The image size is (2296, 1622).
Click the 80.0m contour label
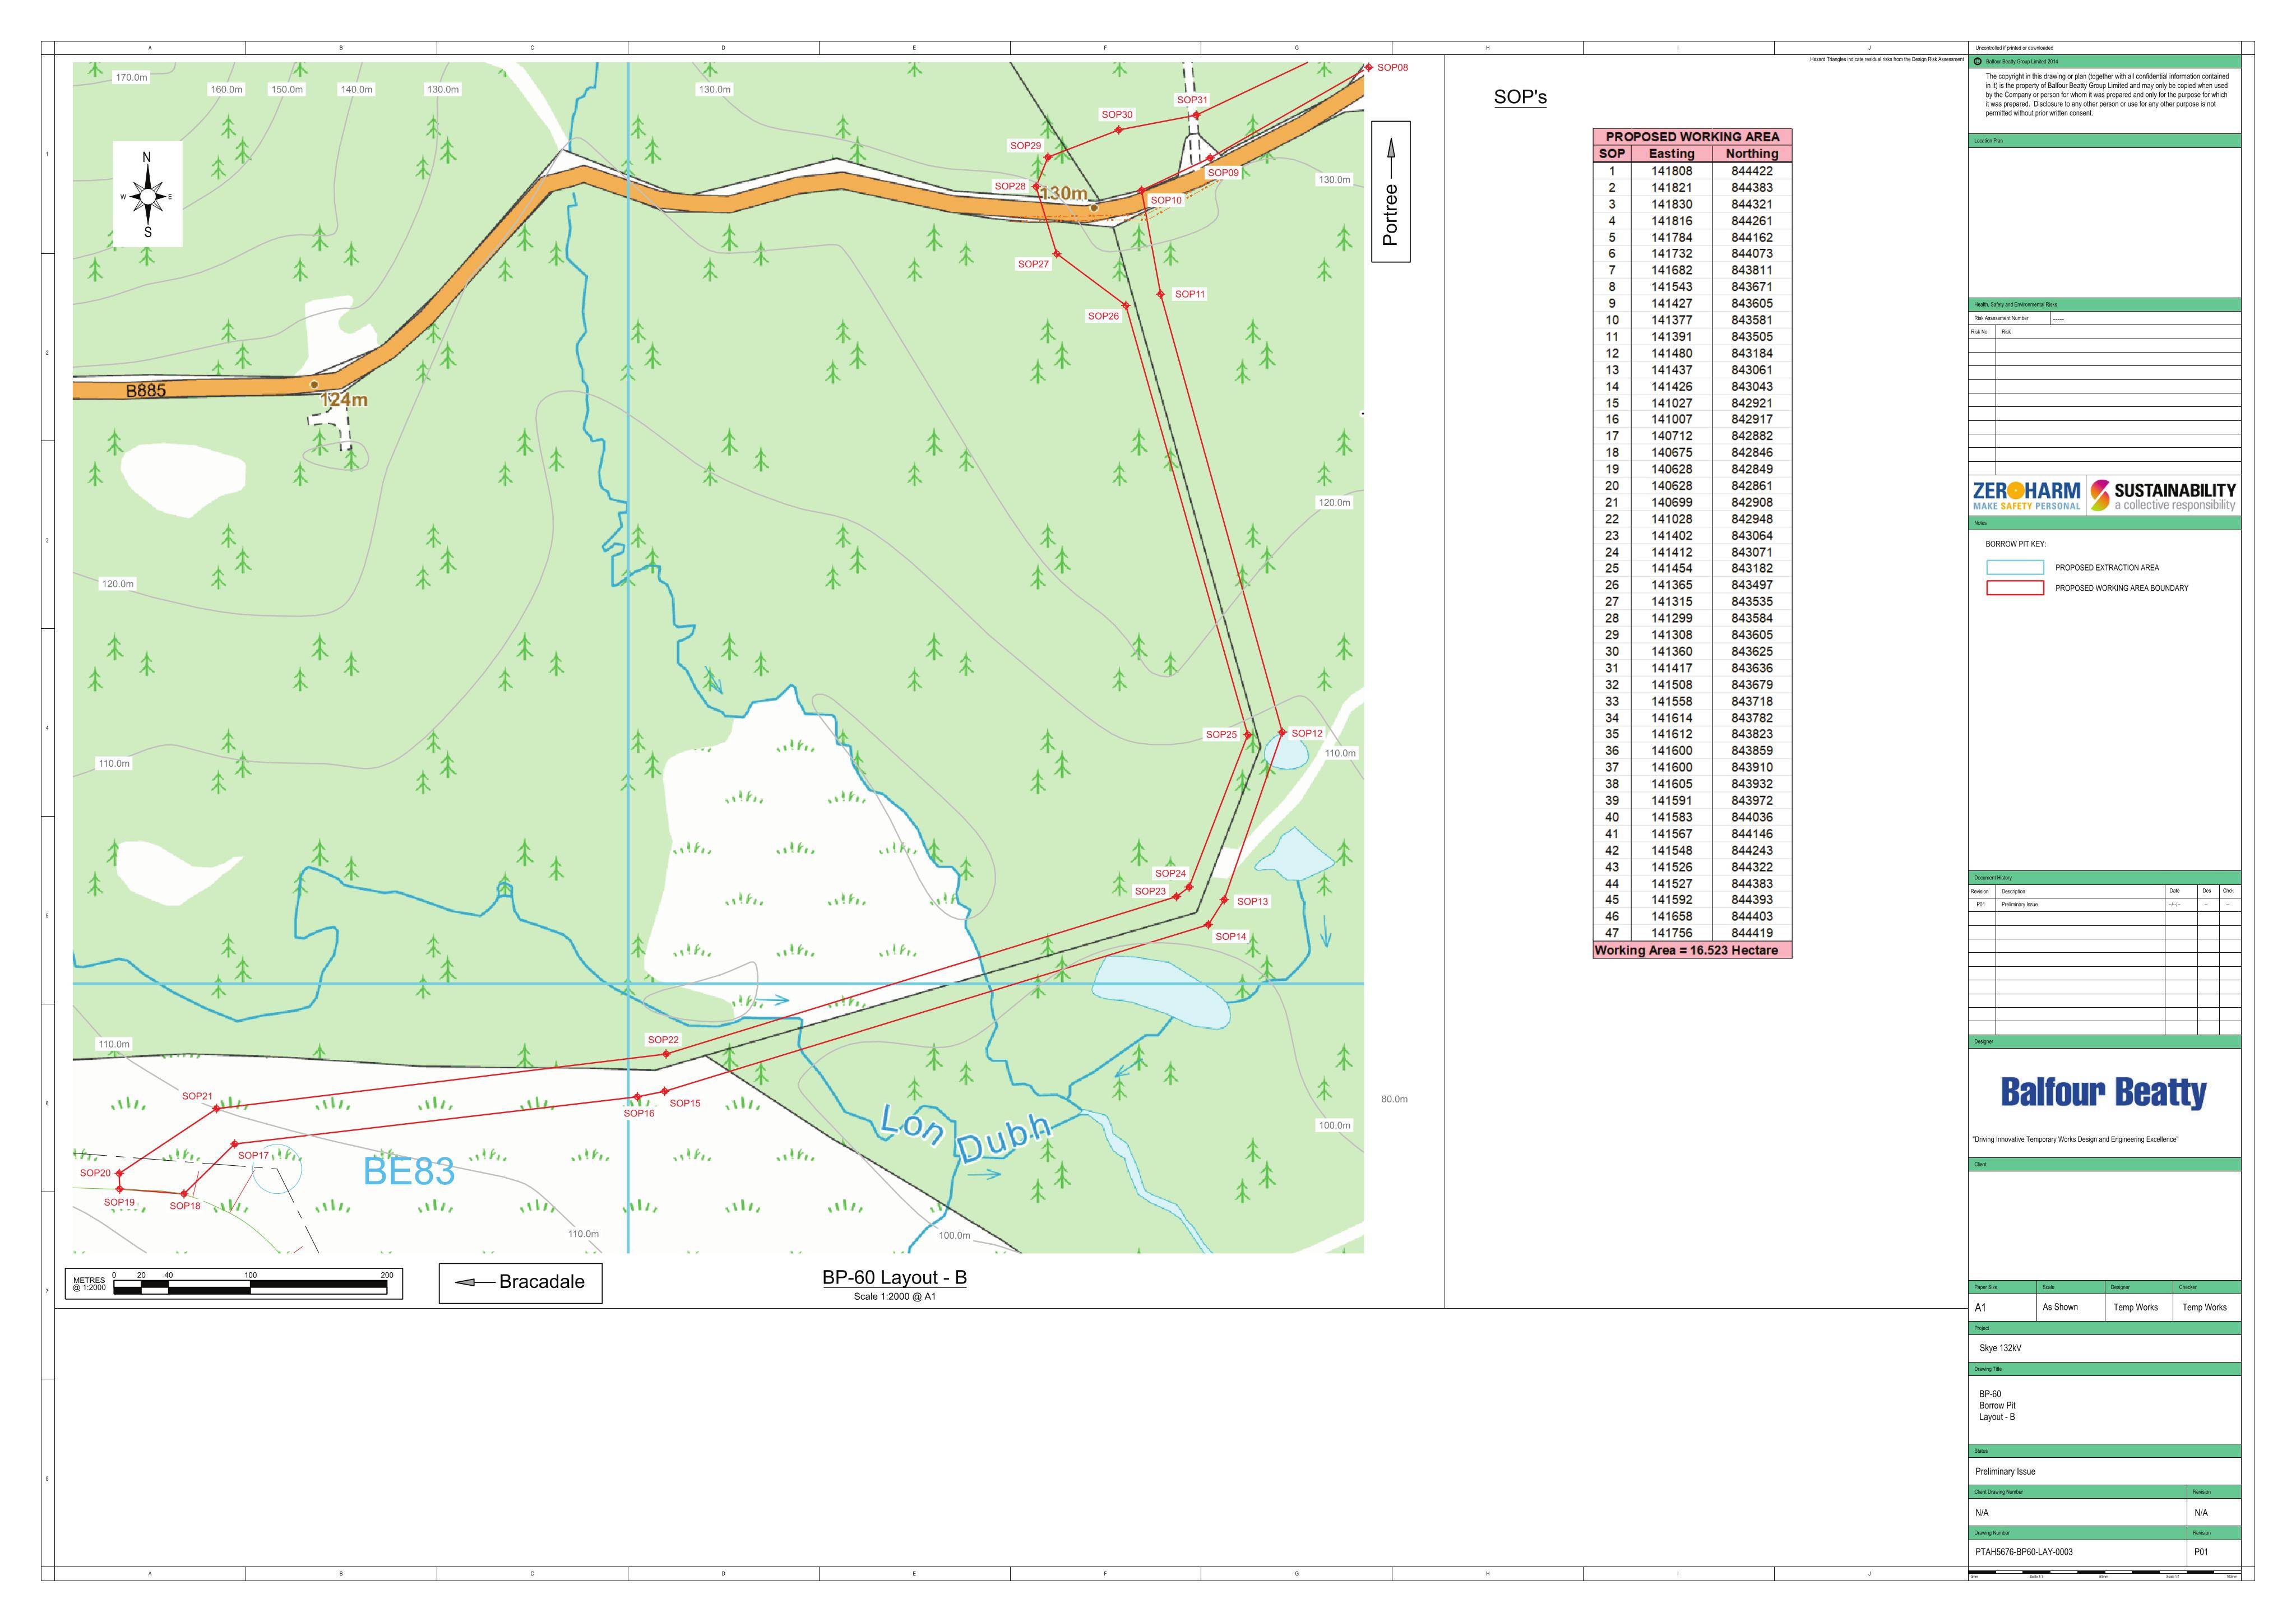pyautogui.click(x=1394, y=1099)
